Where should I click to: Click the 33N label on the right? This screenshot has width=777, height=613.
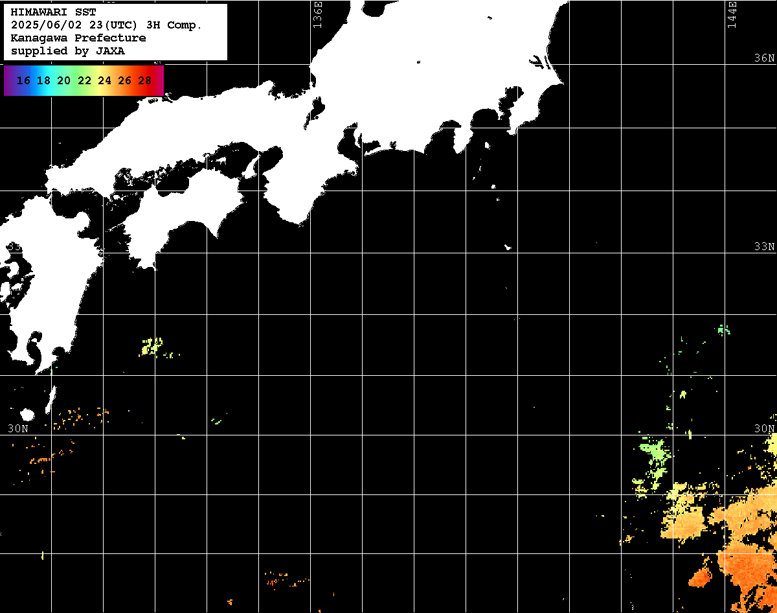(764, 247)
